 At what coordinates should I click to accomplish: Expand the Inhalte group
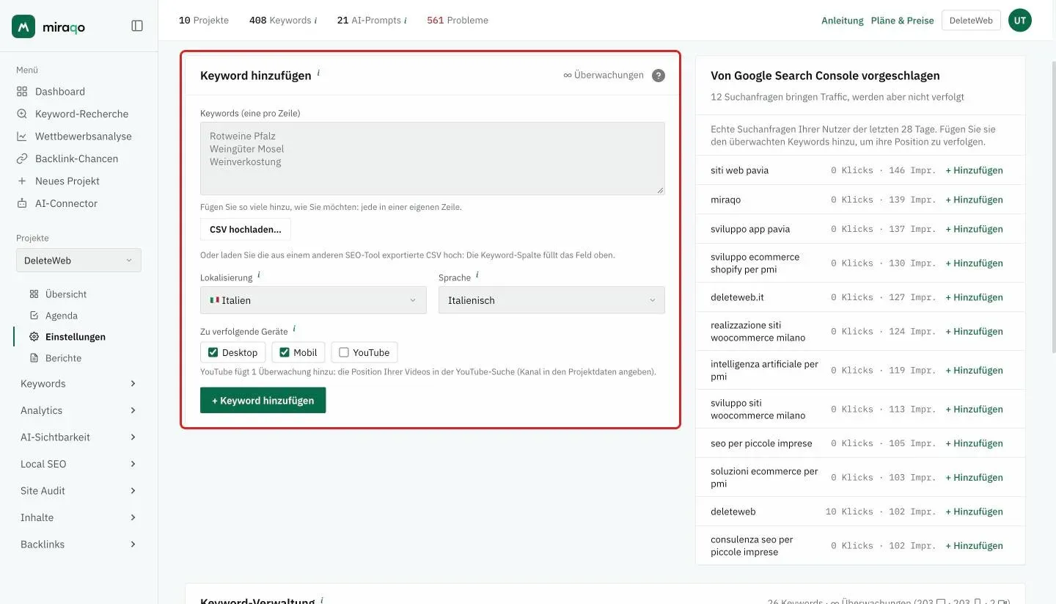click(x=78, y=517)
